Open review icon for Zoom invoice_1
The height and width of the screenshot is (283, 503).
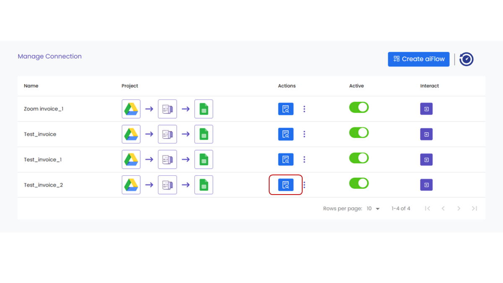286,109
